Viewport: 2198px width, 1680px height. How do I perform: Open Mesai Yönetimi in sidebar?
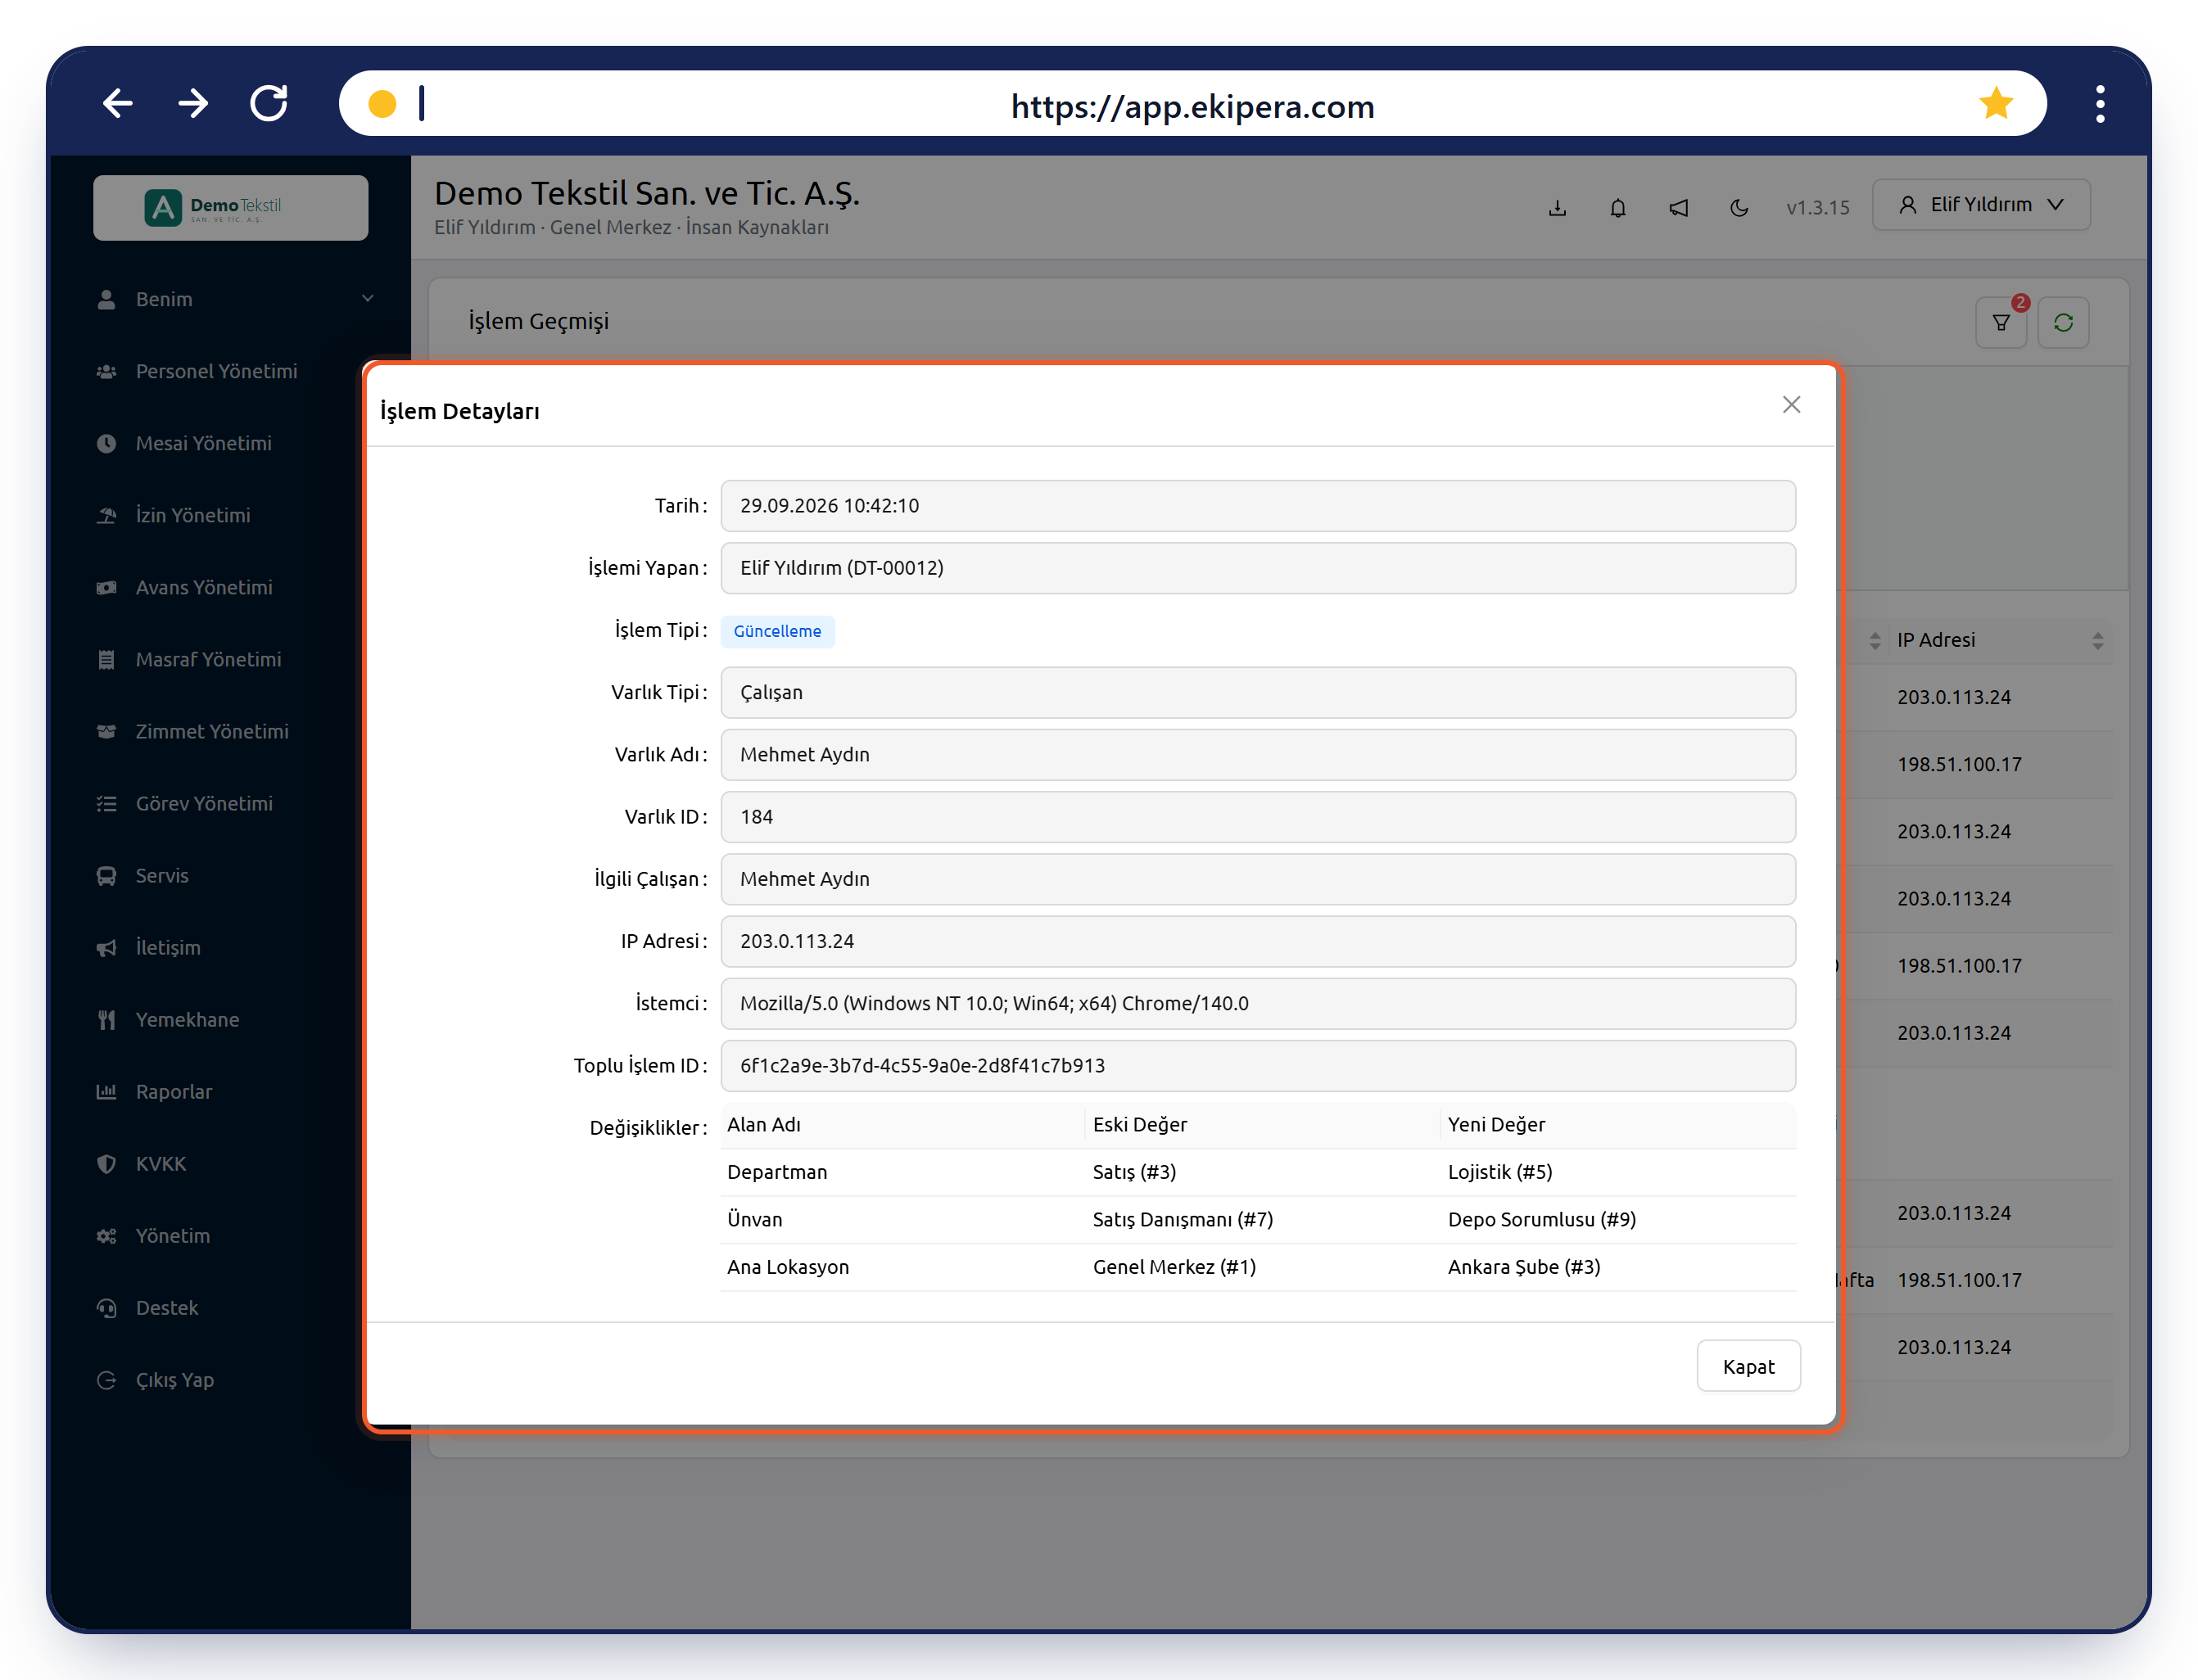coord(203,443)
